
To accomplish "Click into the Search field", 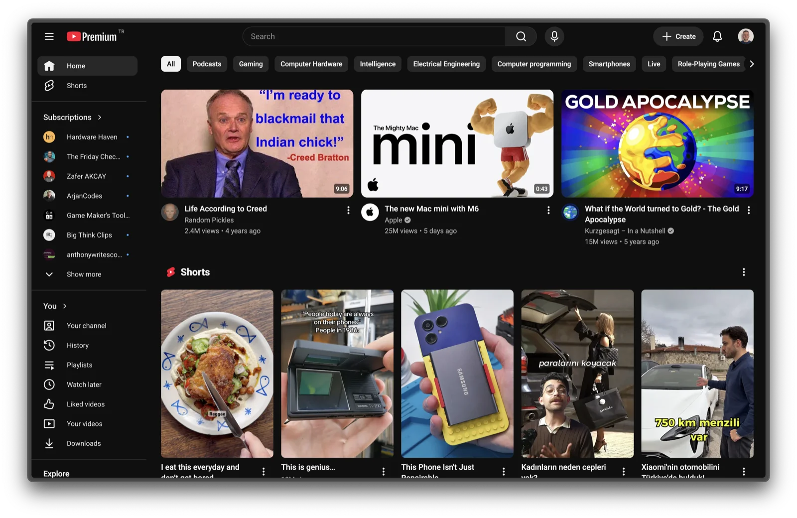I will point(374,36).
